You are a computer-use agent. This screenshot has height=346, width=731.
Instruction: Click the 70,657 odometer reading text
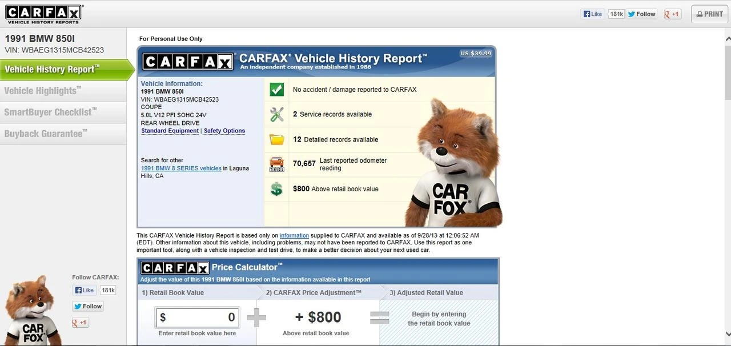click(340, 164)
